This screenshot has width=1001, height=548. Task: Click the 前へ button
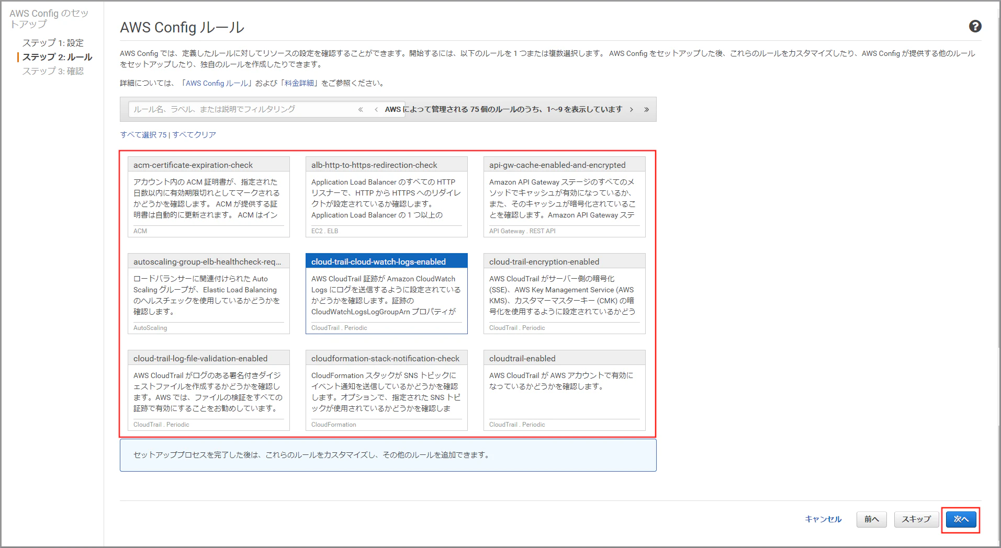point(872,519)
